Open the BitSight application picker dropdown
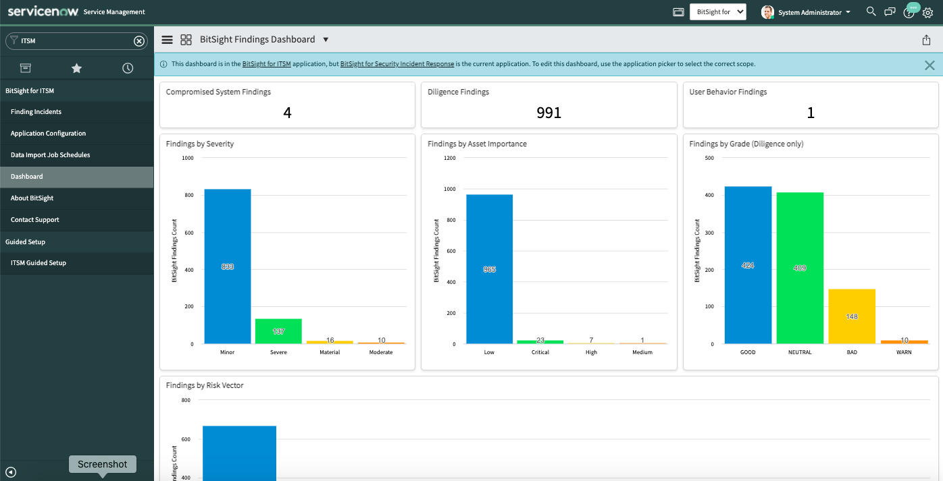The width and height of the screenshot is (943, 481). (717, 12)
